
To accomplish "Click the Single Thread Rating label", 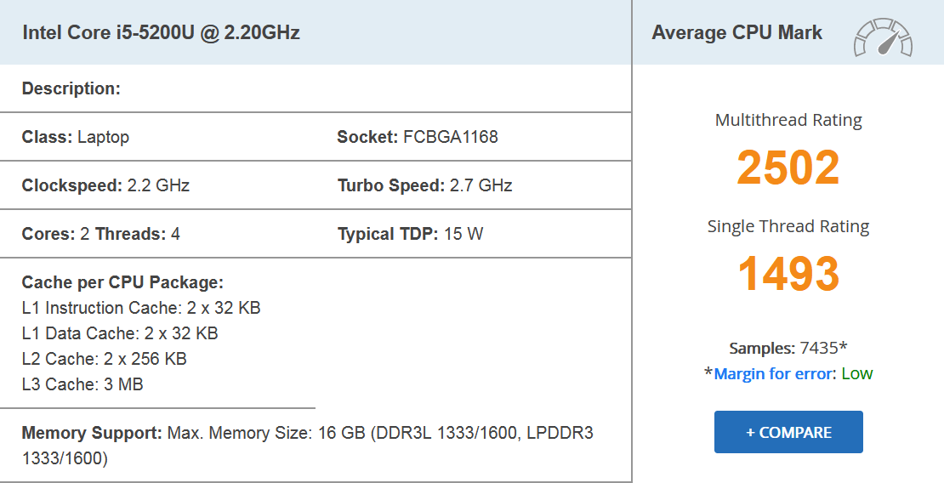I will tap(788, 226).
